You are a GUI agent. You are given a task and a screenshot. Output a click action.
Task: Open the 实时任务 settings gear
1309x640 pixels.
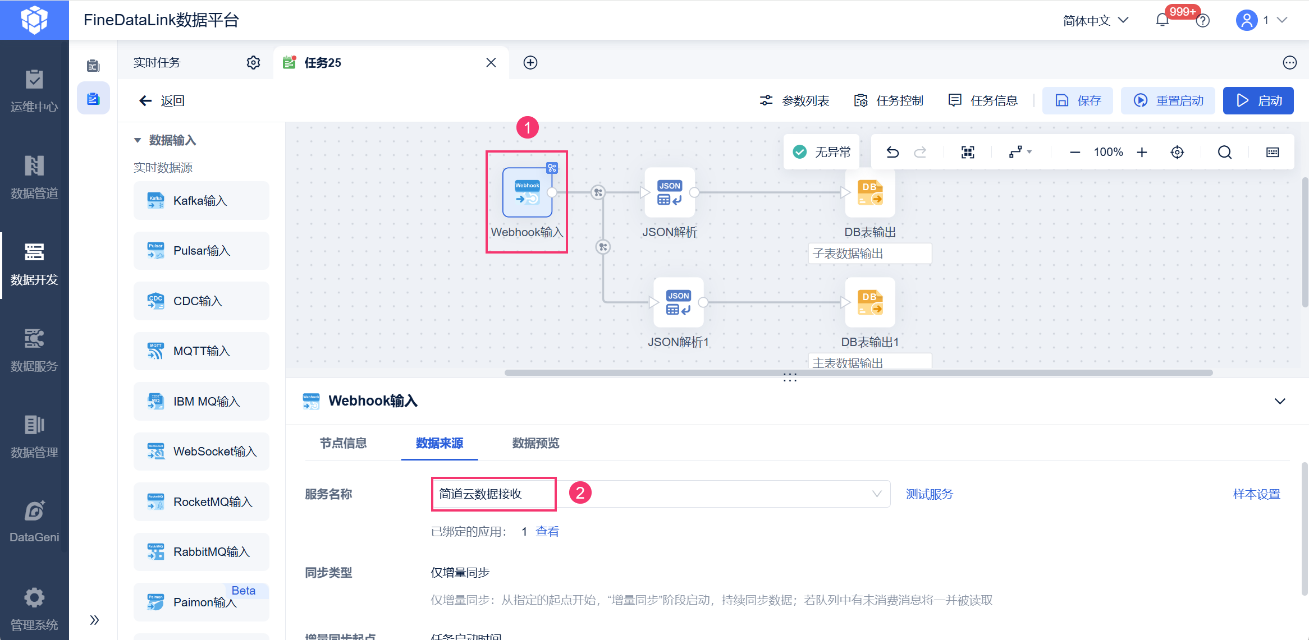(x=253, y=62)
